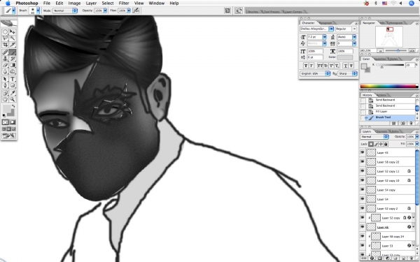420x262 pixels.
Task: Select the History Brush tool
Action: 13,59
